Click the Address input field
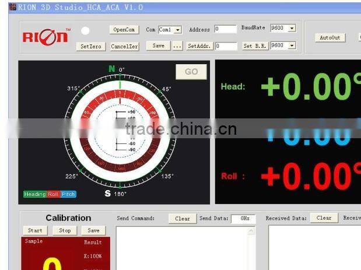 [x=225, y=29]
